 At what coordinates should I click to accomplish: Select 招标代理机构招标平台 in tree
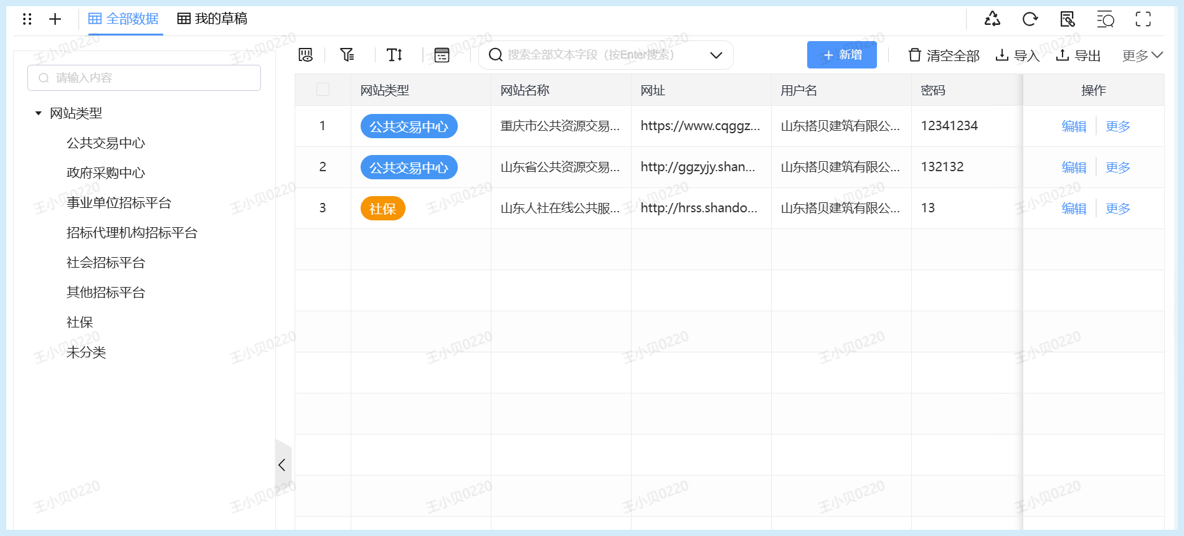click(x=132, y=233)
